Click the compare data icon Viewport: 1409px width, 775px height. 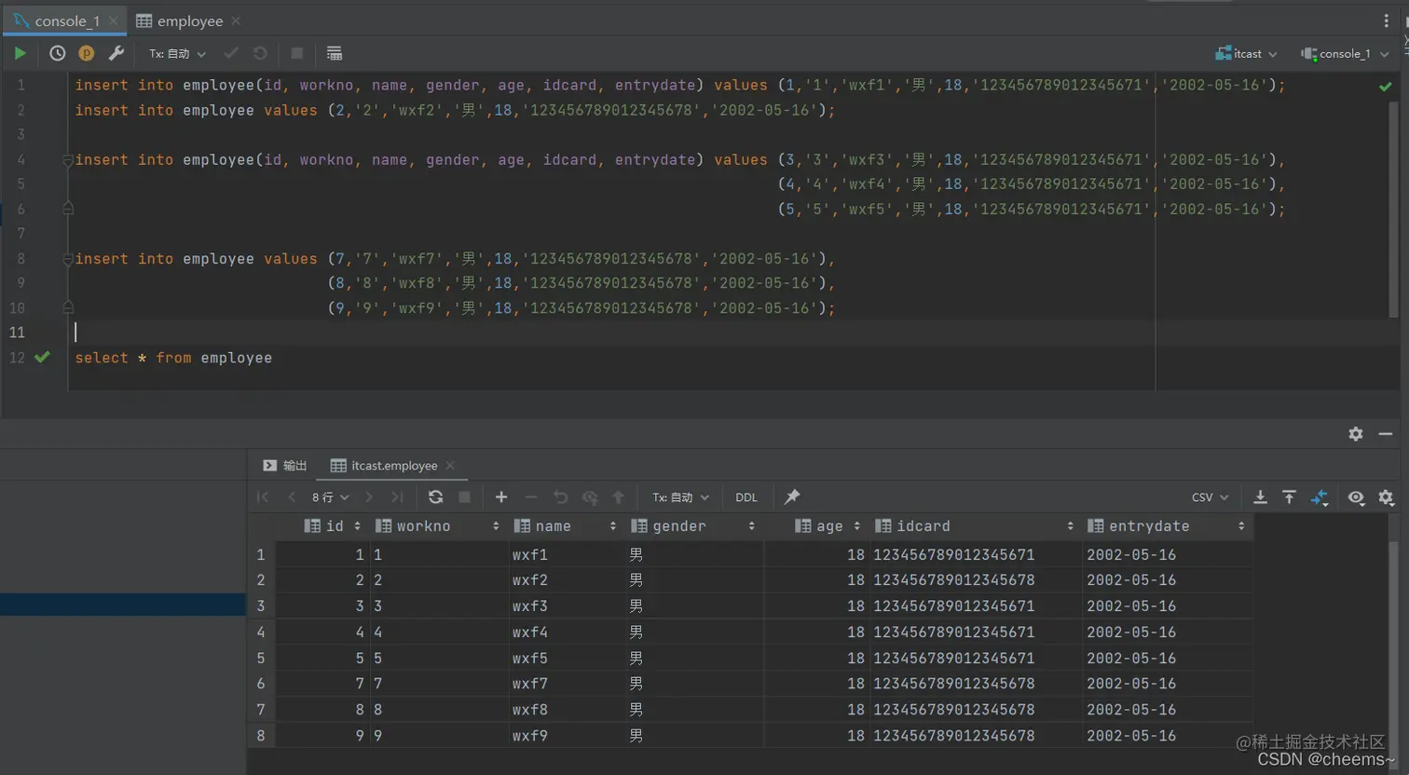1320,498
